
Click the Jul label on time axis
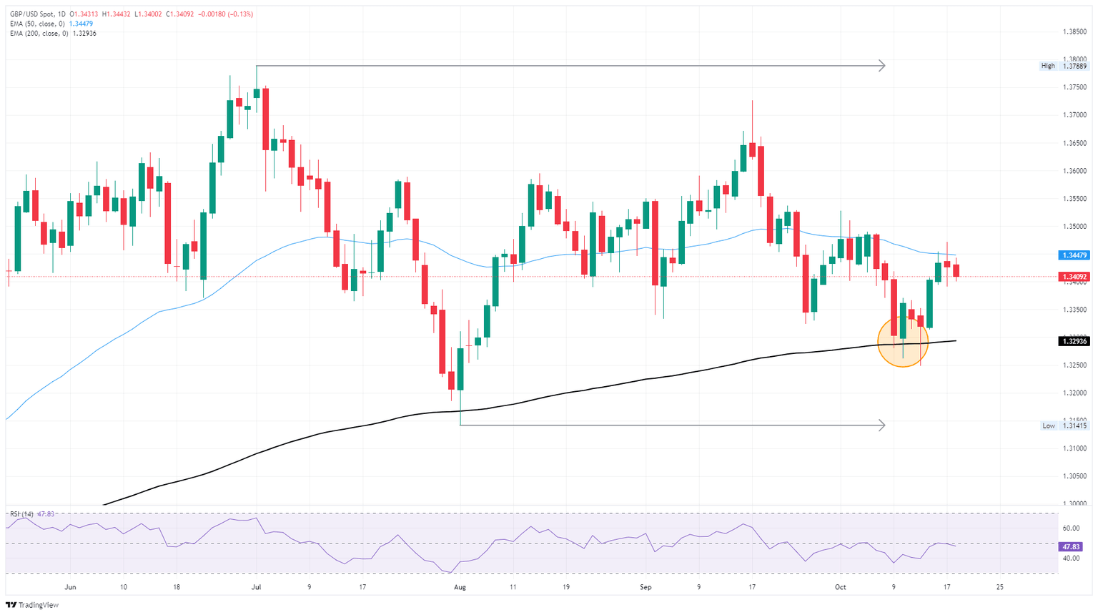[256, 587]
